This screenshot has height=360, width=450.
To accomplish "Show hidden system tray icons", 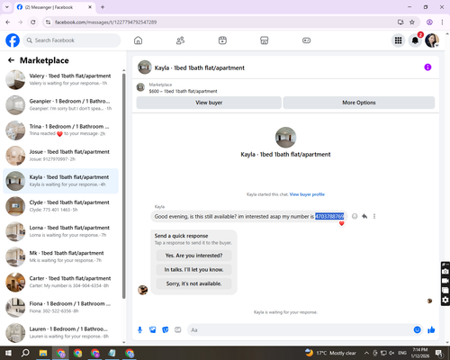I will 366,353.
